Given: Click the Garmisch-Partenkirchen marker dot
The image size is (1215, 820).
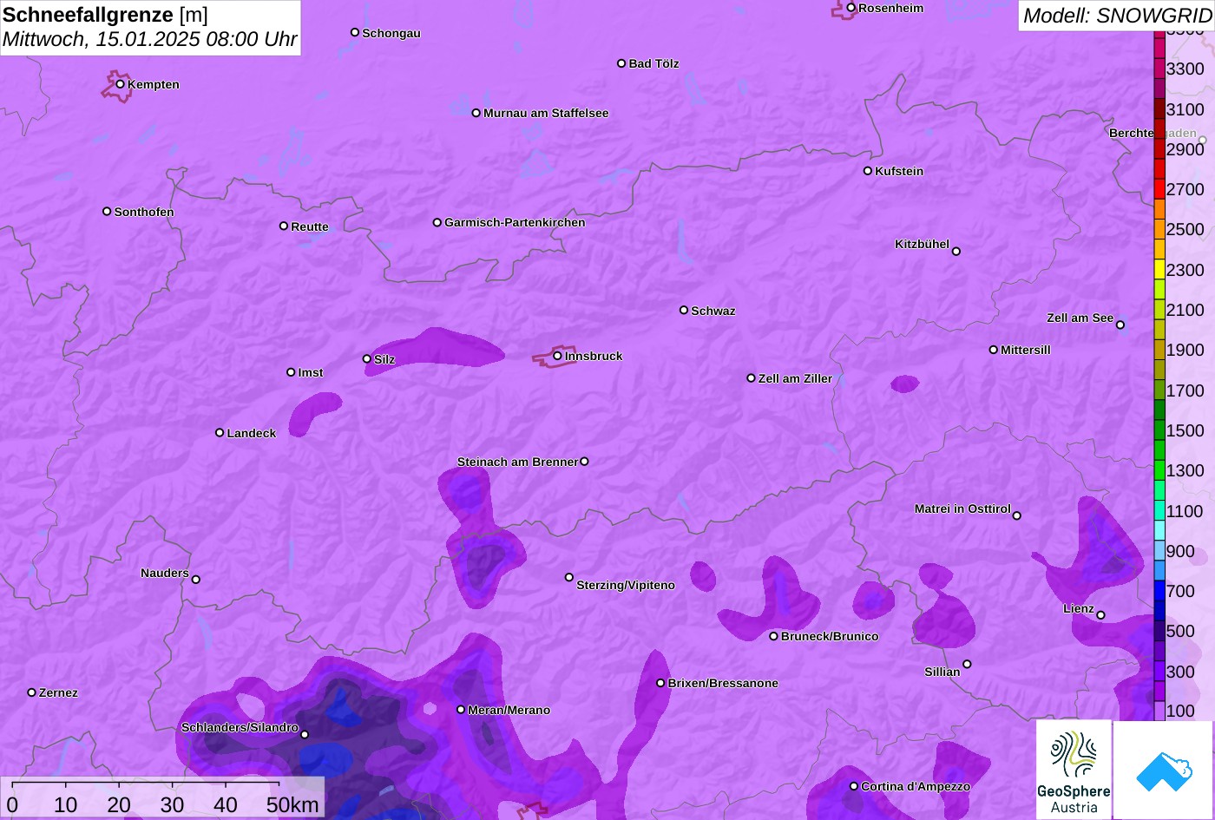Looking at the screenshot, I should tap(437, 222).
